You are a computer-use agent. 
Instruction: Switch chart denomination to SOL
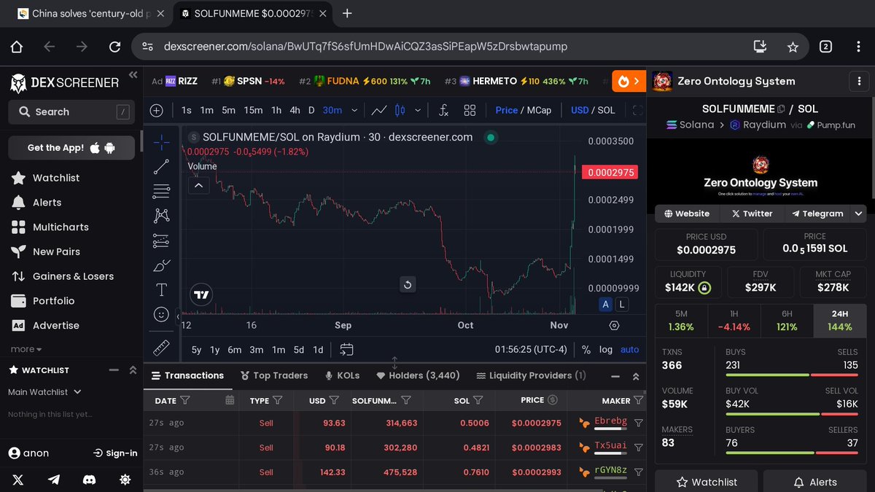tap(607, 110)
